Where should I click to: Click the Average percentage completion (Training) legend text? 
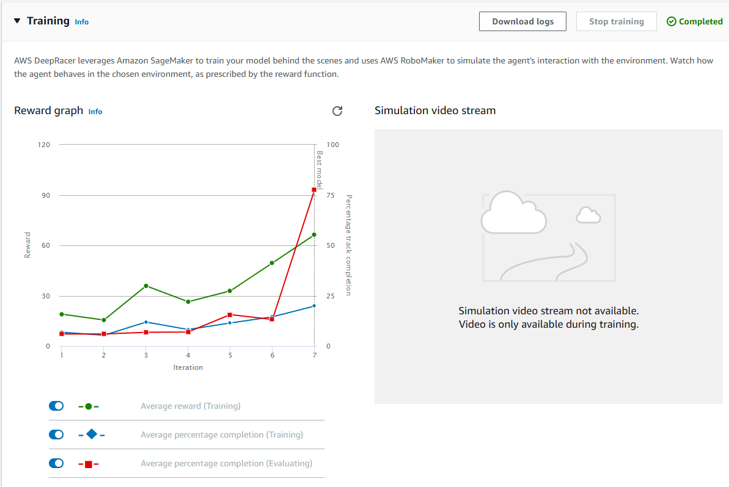pyautogui.click(x=222, y=435)
